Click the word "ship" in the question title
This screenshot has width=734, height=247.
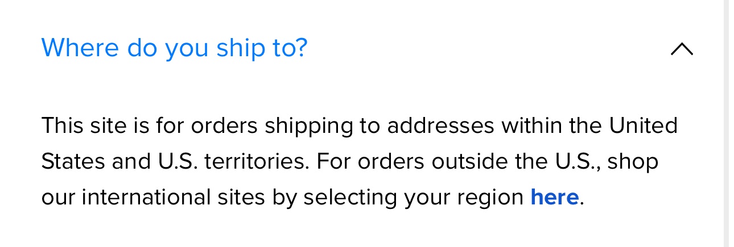tap(237, 48)
